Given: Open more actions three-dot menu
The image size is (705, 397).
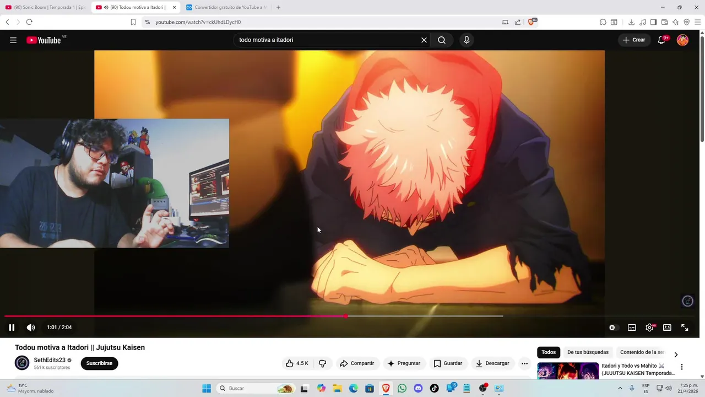Looking at the screenshot, I should 525,363.
